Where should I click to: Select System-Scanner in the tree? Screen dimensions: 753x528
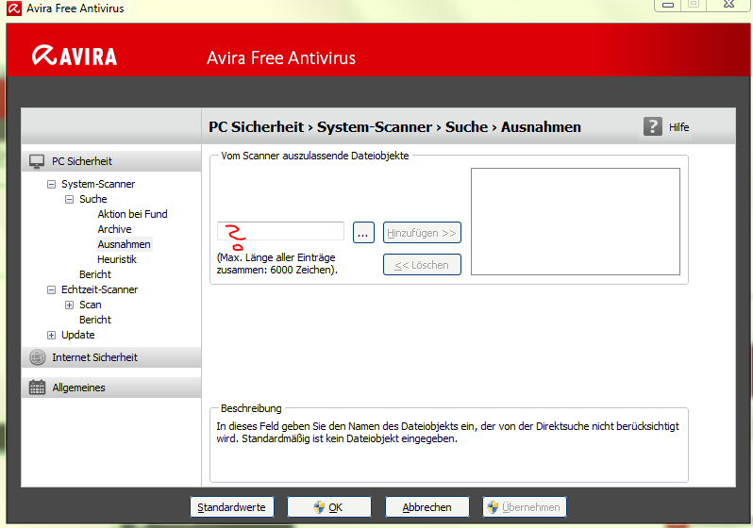coord(98,184)
